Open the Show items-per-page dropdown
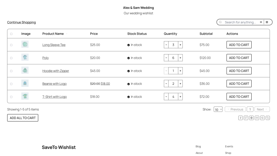 [x=218, y=109]
